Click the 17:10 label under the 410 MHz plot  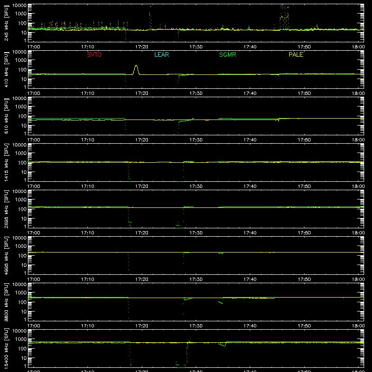pos(87,93)
